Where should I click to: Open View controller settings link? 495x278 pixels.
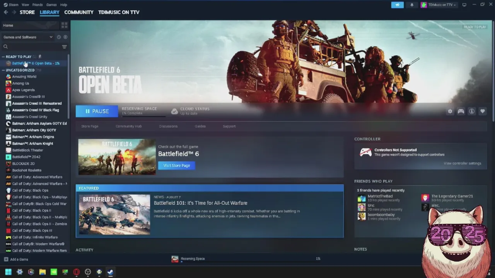point(463,163)
